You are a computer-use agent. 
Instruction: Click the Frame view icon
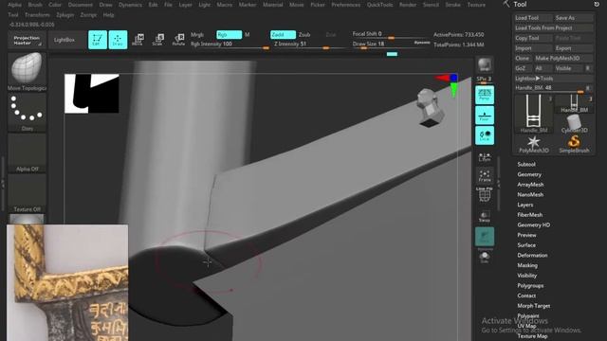tap(485, 175)
